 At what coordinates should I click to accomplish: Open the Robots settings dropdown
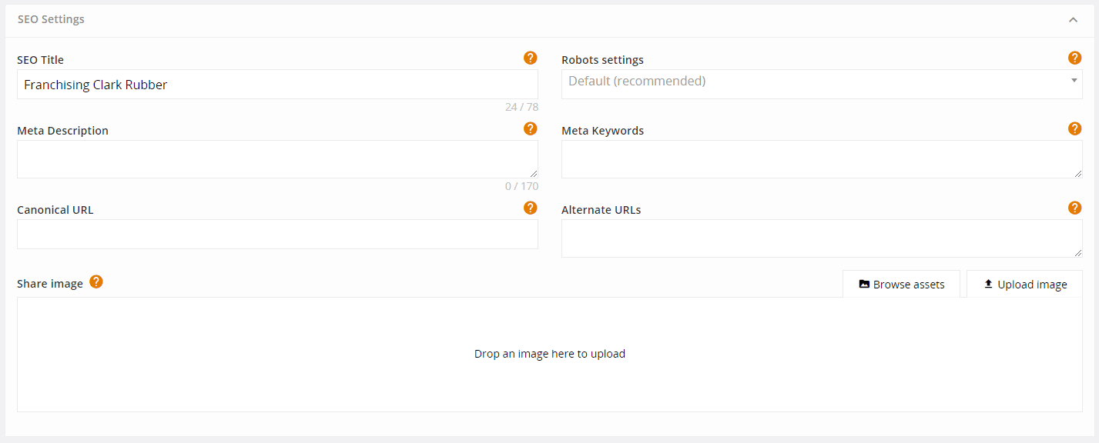822,81
